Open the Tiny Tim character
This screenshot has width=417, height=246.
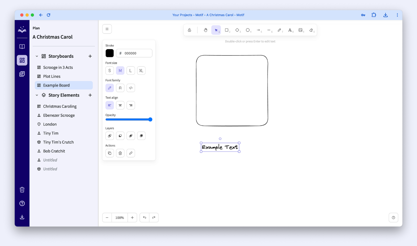pyautogui.click(x=64, y=133)
